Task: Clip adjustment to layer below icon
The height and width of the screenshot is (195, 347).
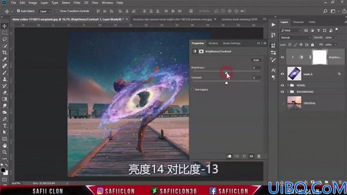Action: point(229,156)
